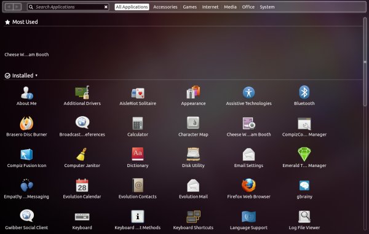This screenshot has height=234, width=369.
Task: Click the vertical scrollbar handle
Action: coord(365,62)
